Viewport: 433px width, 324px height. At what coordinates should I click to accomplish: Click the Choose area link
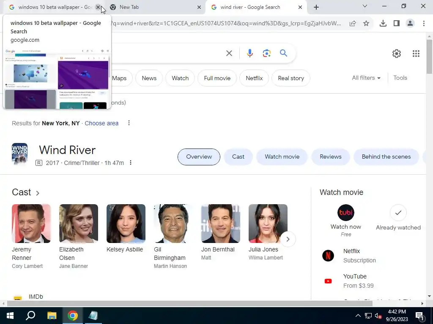[x=101, y=123]
